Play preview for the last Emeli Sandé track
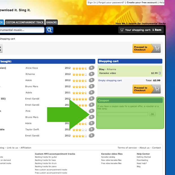The width and height of the screenshot is (175, 175). [x=91, y=135]
